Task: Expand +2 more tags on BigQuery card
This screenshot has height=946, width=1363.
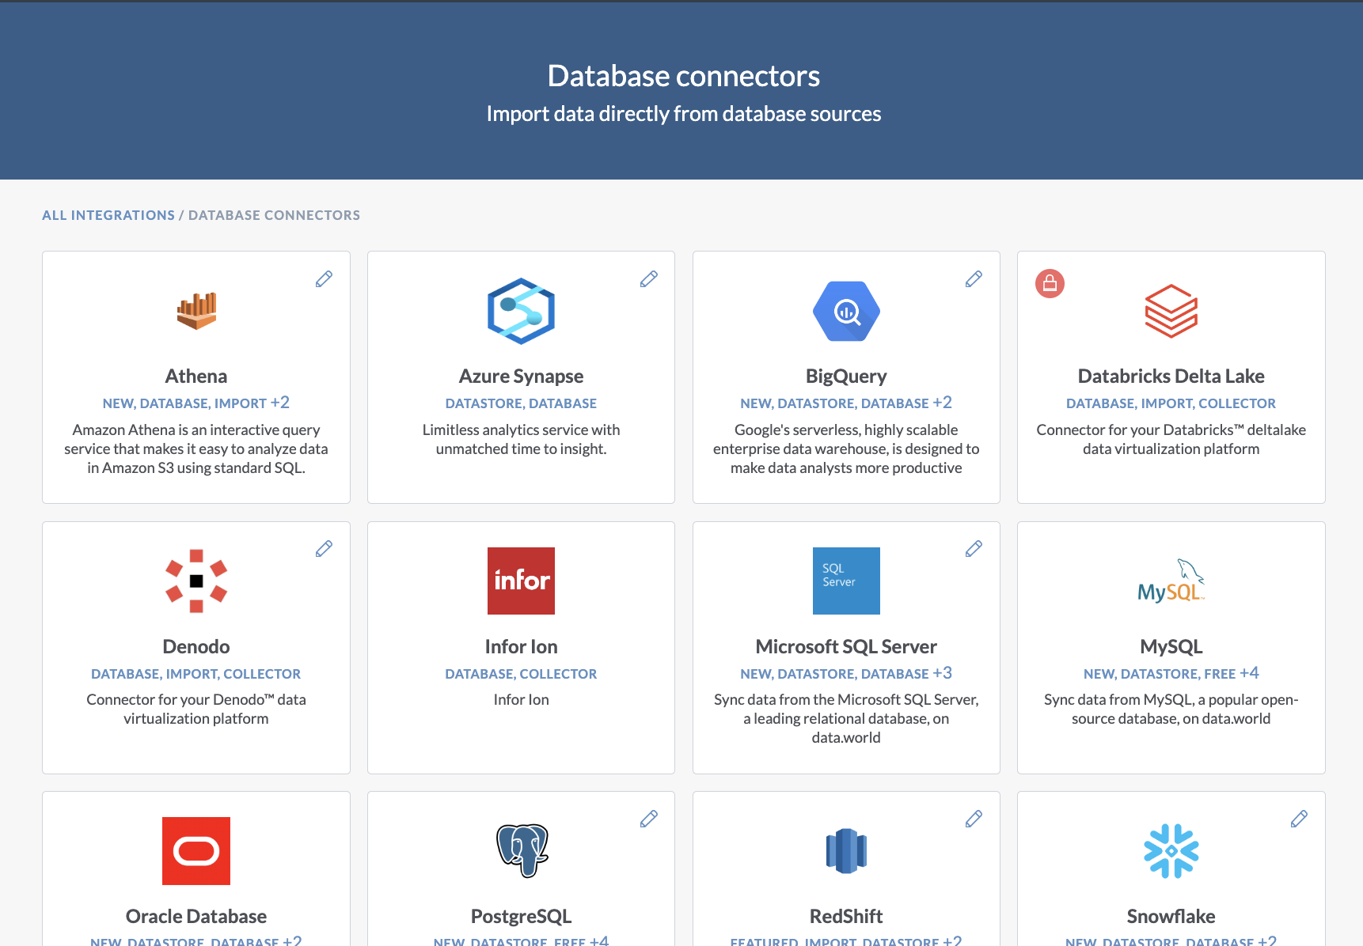Action: tap(943, 403)
